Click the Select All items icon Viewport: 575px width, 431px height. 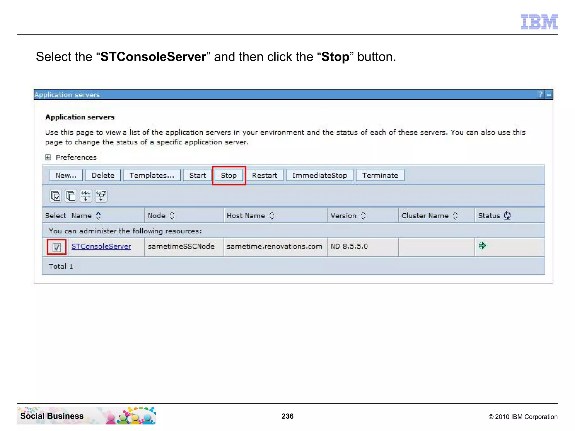tap(56, 196)
